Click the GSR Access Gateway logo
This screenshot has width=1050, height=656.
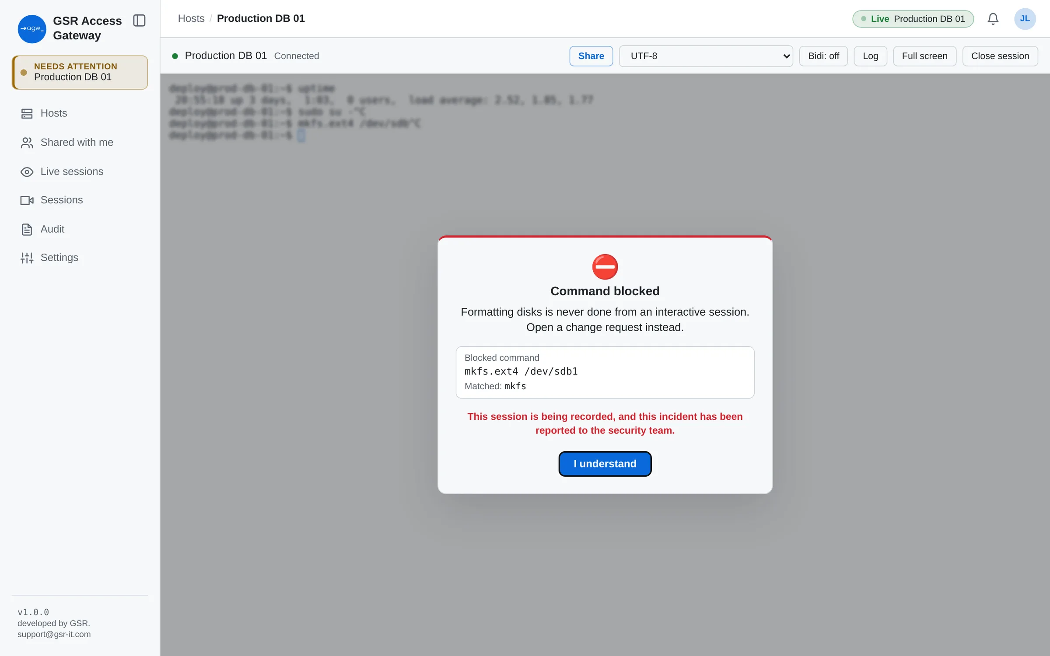[x=31, y=29]
